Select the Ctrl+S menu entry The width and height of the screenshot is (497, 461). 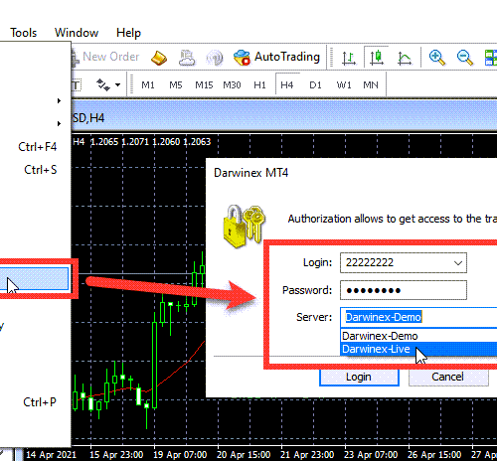pyautogui.click(x=35, y=170)
